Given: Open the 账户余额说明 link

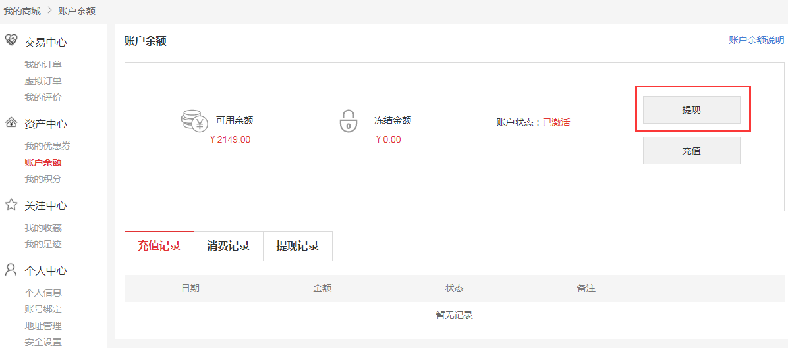Looking at the screenshot, I should tap(756, 40).
